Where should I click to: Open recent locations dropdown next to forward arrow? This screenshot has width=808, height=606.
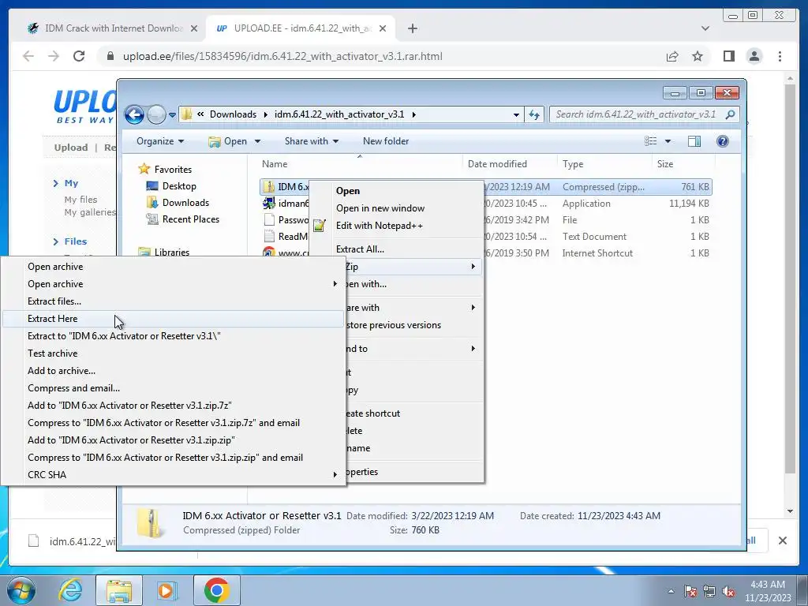click(172, 114)
